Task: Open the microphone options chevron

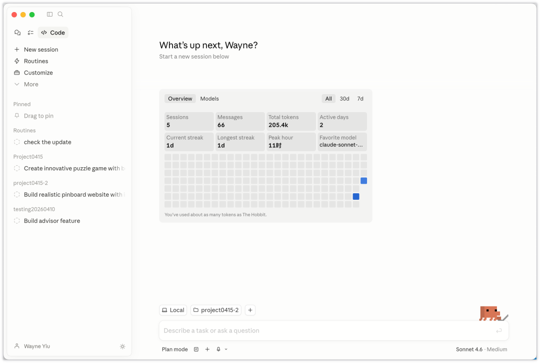Action: 226,349
